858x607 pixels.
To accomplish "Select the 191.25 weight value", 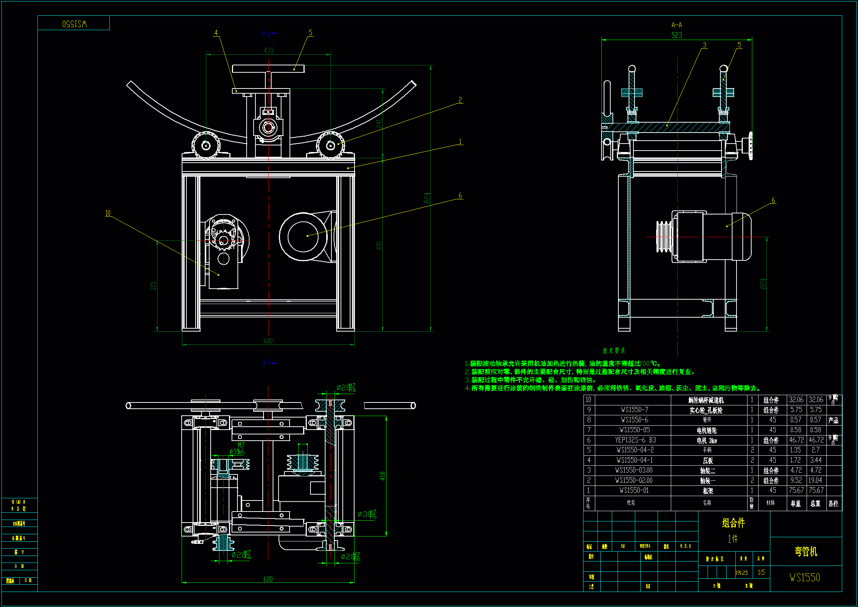I will point(741,572).
